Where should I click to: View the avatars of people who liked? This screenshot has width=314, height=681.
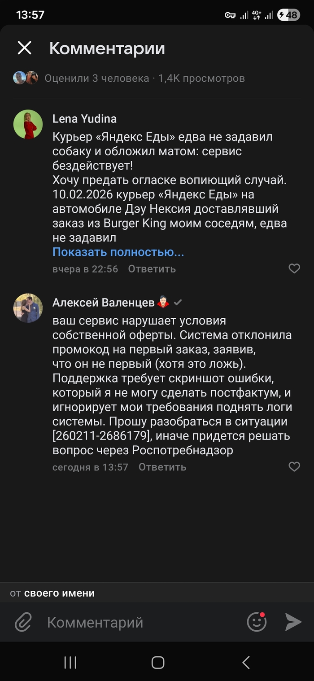26,78
